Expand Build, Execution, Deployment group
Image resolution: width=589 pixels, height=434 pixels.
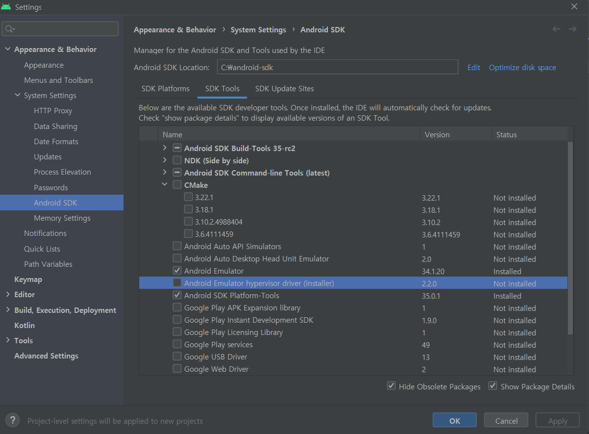pyautogui.click(x=7, y=310)
